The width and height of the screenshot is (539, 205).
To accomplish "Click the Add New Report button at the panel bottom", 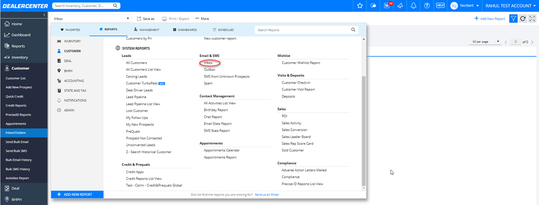I will click(77, 194).
